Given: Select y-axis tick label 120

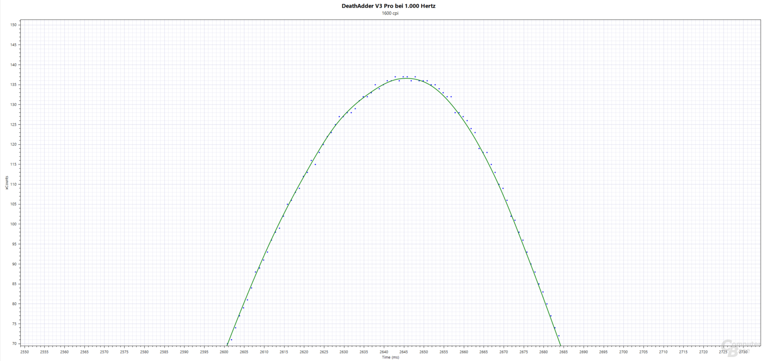Looking at the screenshot, I should pos(14,144).
